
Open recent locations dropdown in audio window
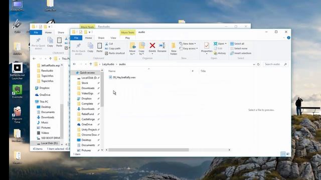pos(86,64)
